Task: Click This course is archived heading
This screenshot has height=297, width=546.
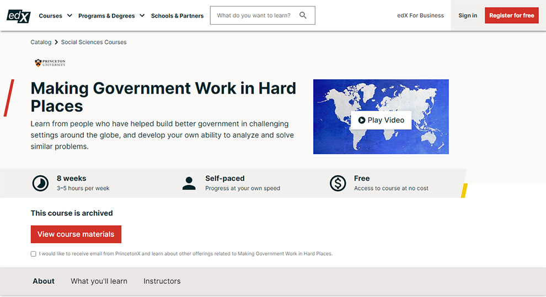Action: 72,213
